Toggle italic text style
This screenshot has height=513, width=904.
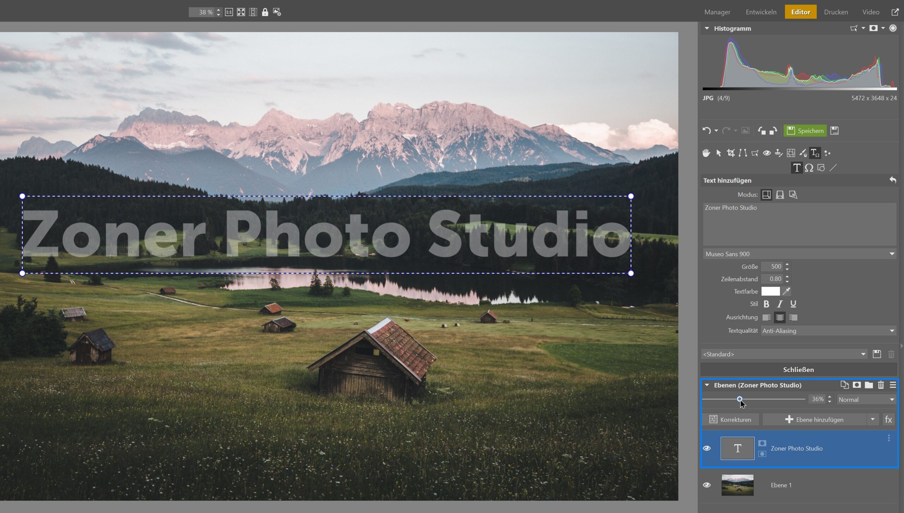point(780,304)
